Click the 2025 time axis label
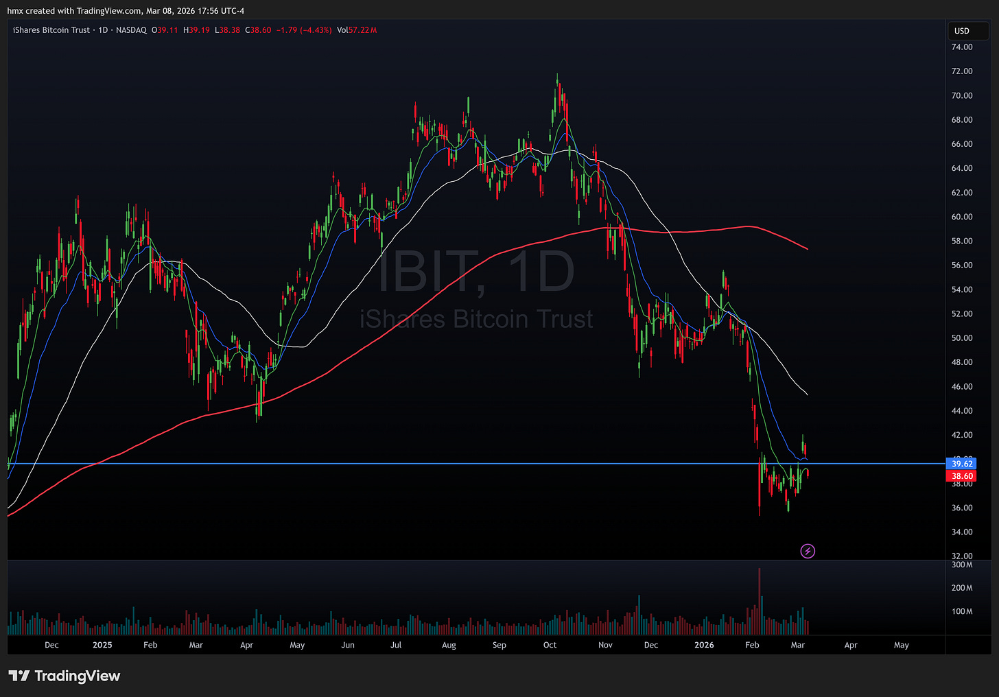 [102, 645]
